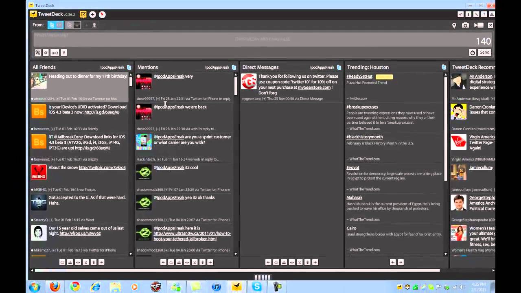Viewport: 521px width, 293px height.
Task: Open iTunes from the Windows taskbar
Action: coord(216,287)
